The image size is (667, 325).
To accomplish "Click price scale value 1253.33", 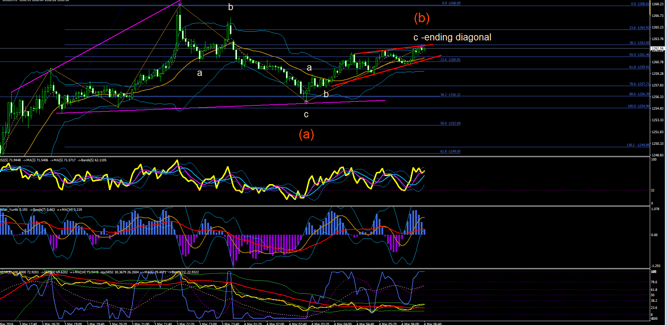I will 658,120.
